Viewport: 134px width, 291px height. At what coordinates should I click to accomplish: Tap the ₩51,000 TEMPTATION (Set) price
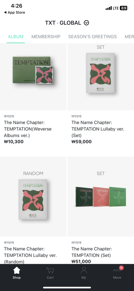click(81, 262)
